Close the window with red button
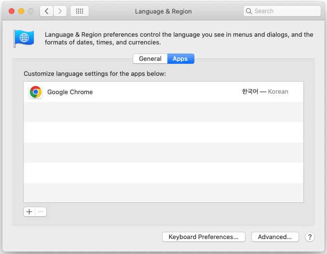This screenshot has height=254, width=327. 12,11
